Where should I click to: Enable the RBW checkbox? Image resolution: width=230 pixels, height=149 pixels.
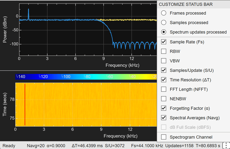click(164, 51)
